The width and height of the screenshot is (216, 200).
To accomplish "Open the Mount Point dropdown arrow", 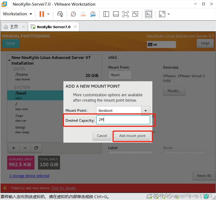I will (146, 111).
